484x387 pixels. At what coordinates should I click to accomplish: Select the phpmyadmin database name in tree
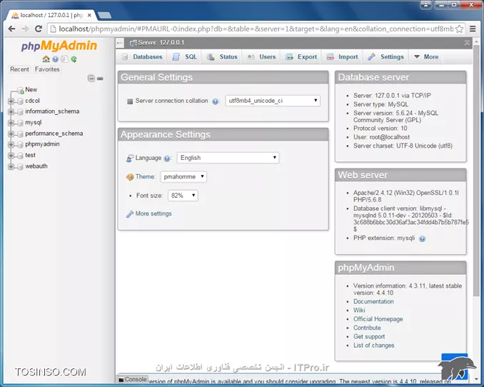[42, 144]
